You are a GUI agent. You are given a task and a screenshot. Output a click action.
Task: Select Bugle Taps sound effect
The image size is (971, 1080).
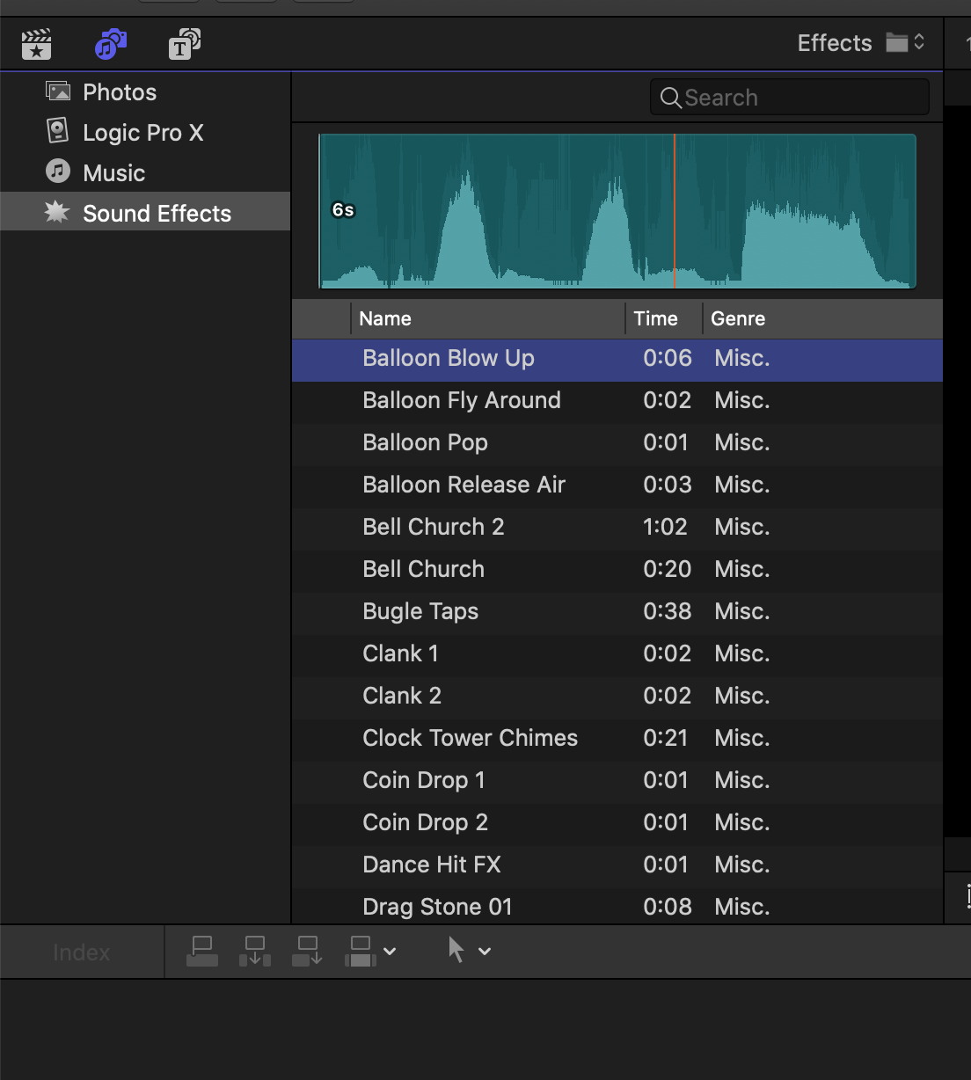617,612
